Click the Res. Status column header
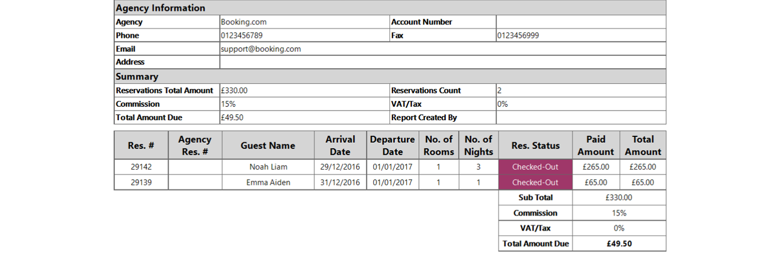 point(536,145)
